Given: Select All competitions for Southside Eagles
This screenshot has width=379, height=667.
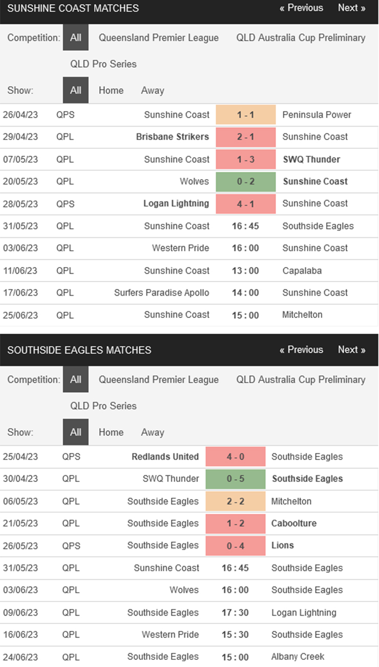Looking at the screenshot, I should click(x=75, y=379).
